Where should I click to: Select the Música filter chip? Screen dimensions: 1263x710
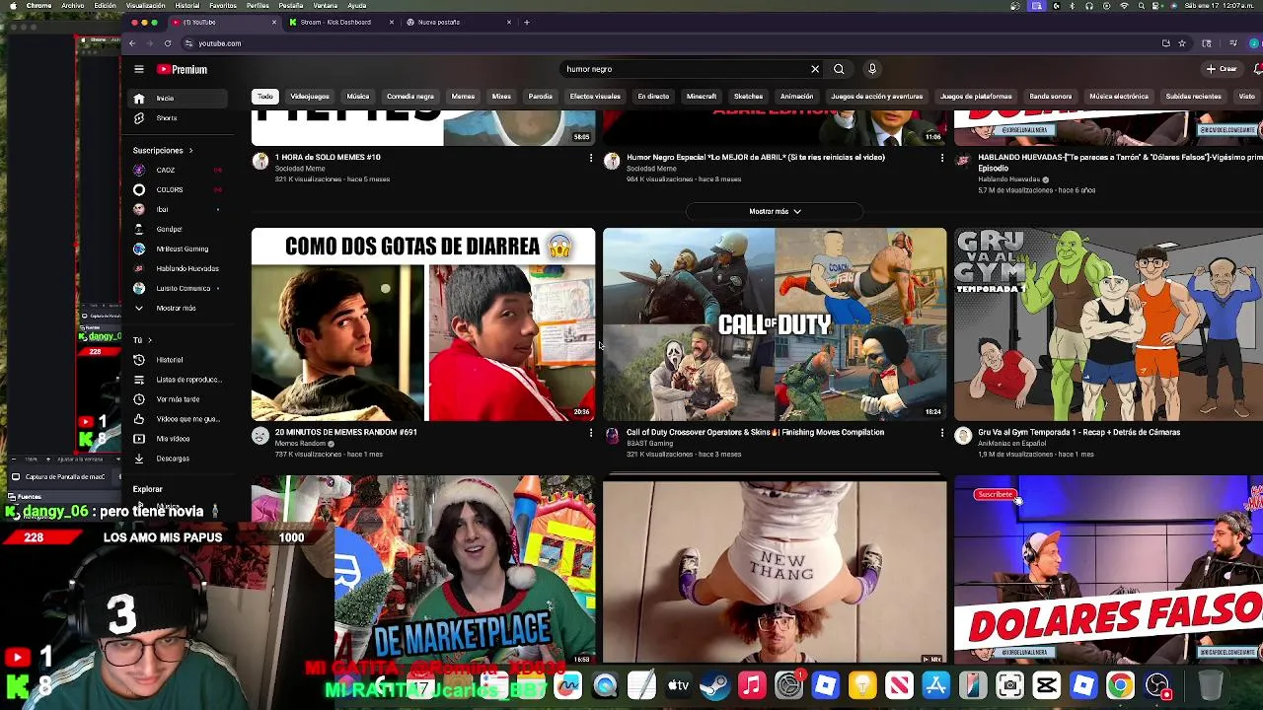tap(358, 97)
